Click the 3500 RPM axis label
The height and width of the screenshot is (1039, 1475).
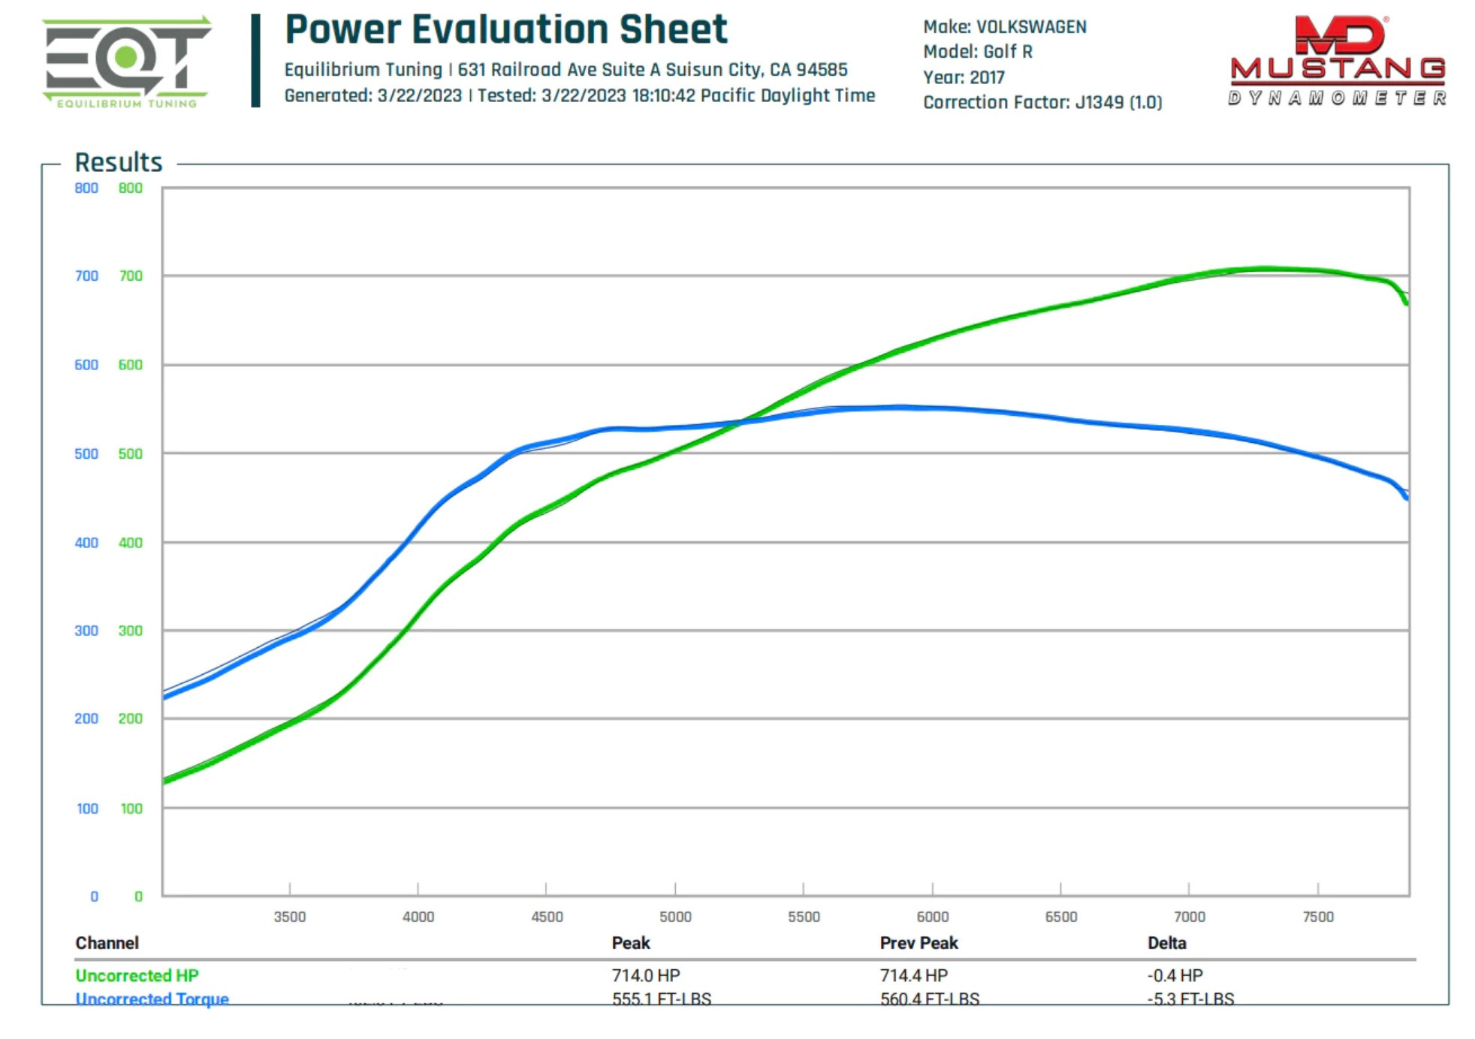[289, 917]
